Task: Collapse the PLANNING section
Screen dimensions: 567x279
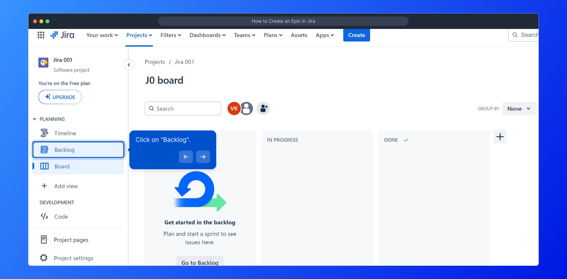Action: (x=34, y=119)
